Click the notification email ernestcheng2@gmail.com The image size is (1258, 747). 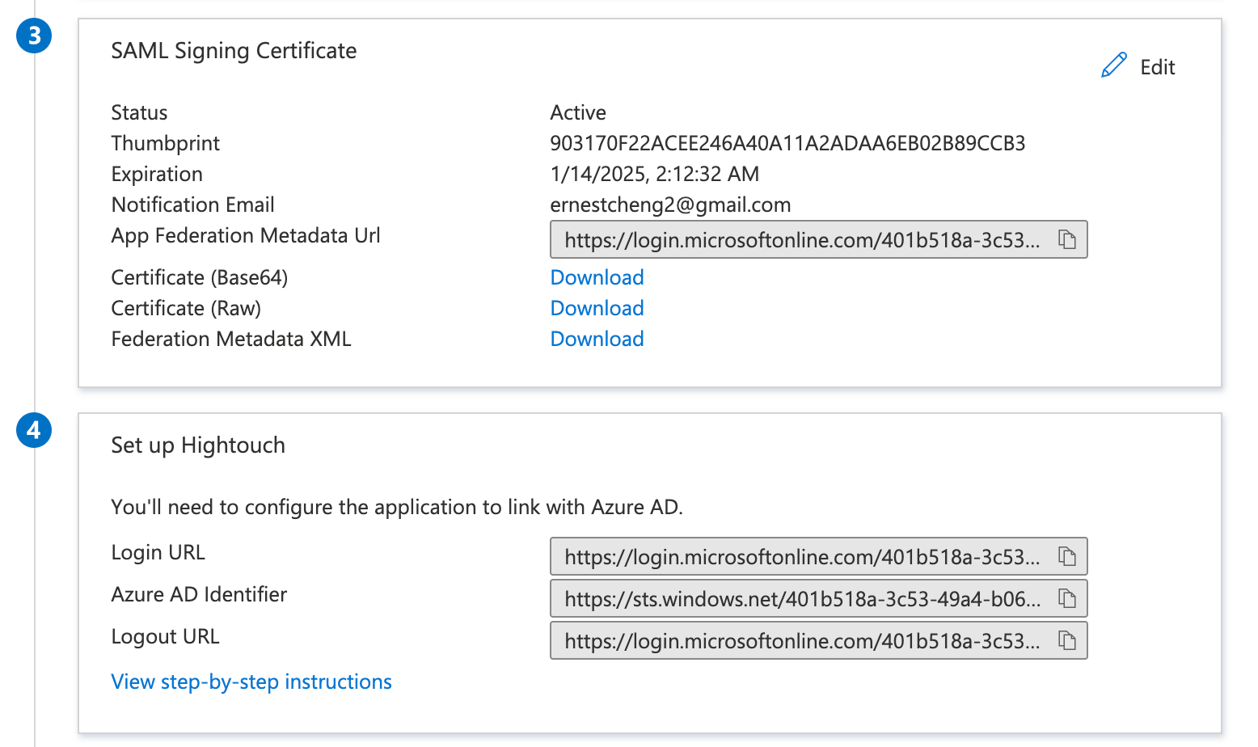pos(670,205)
